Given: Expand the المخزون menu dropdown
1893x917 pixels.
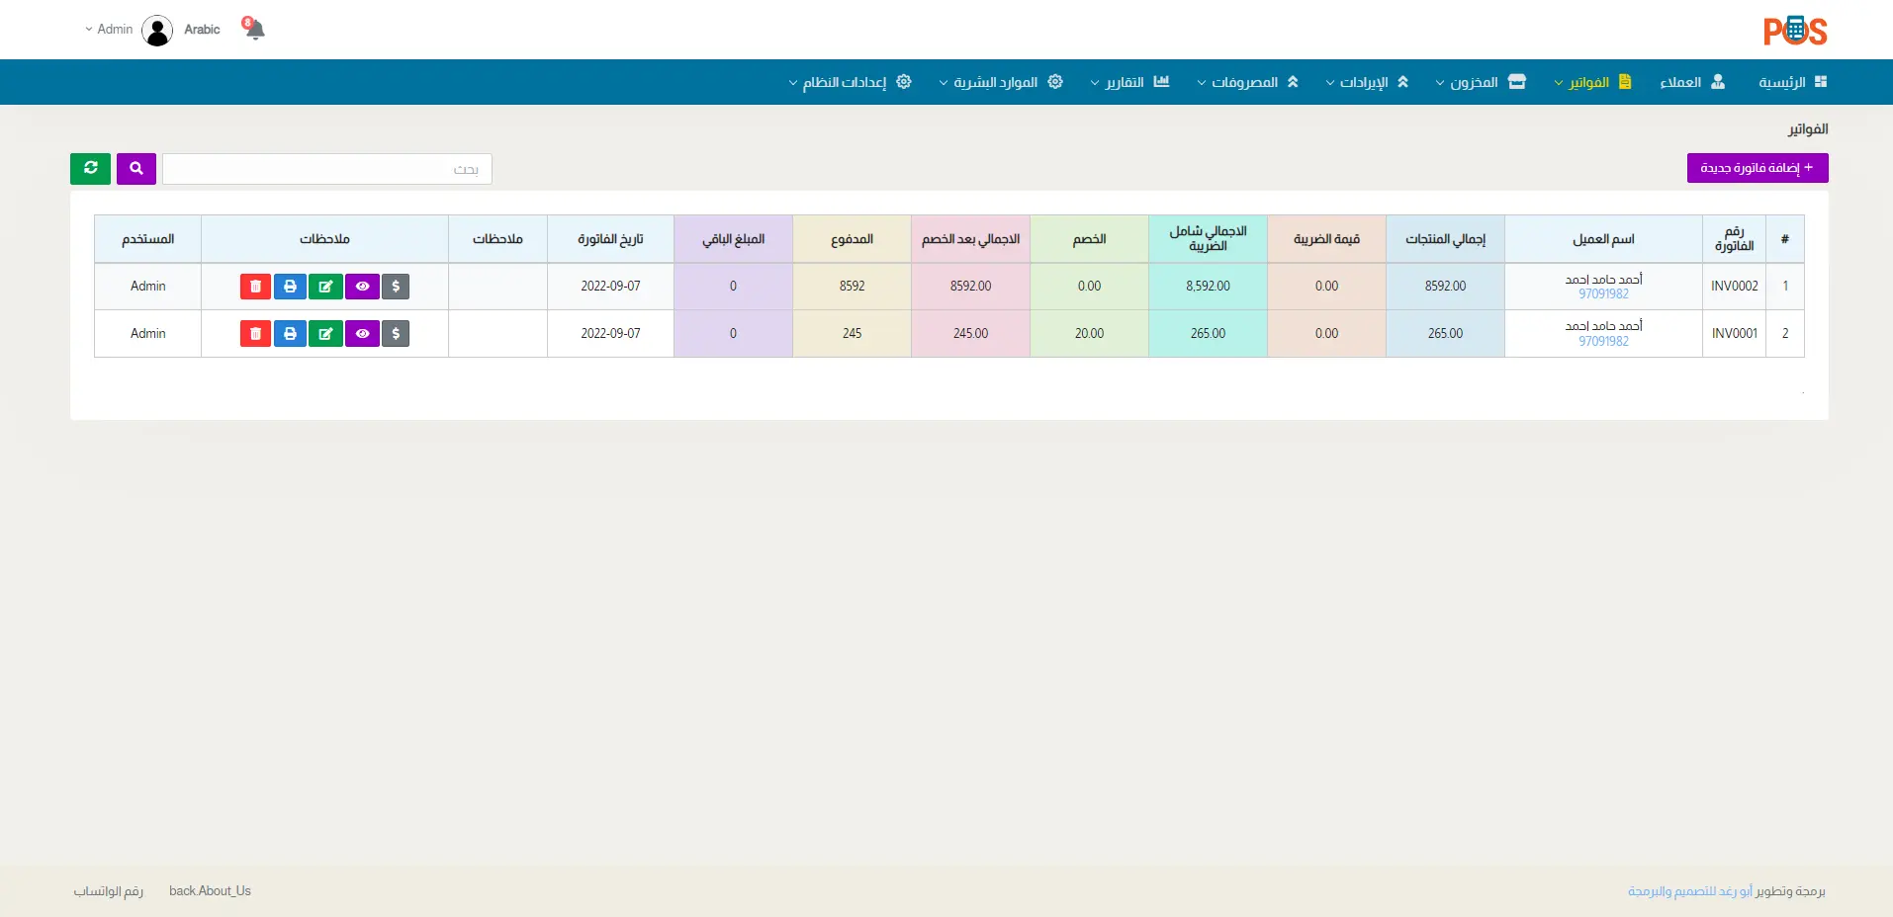Looking at the screenshot, I should (1480, 82).
